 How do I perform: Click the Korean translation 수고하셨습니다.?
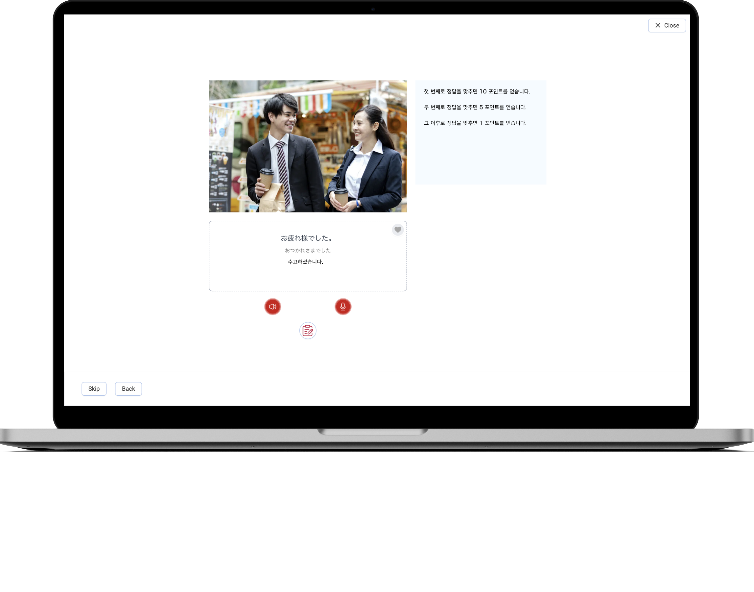pyautogui.click(x=305, y=262)
